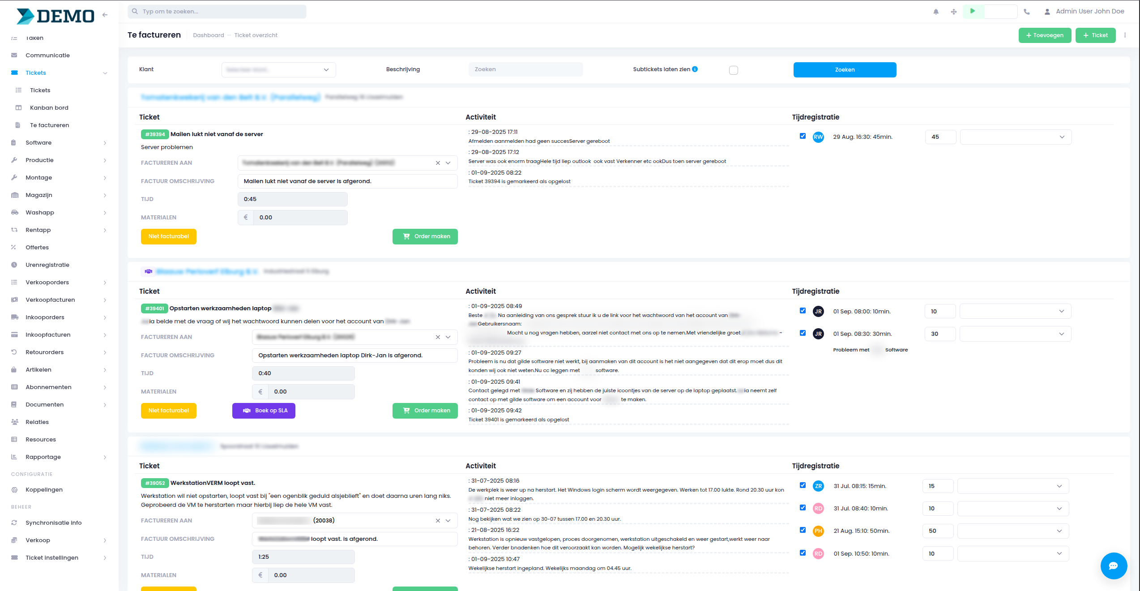Viewport: 1140px width, 591px height.
Task: Click the Beschrijving search input field
Action: [x=525, y=69]
